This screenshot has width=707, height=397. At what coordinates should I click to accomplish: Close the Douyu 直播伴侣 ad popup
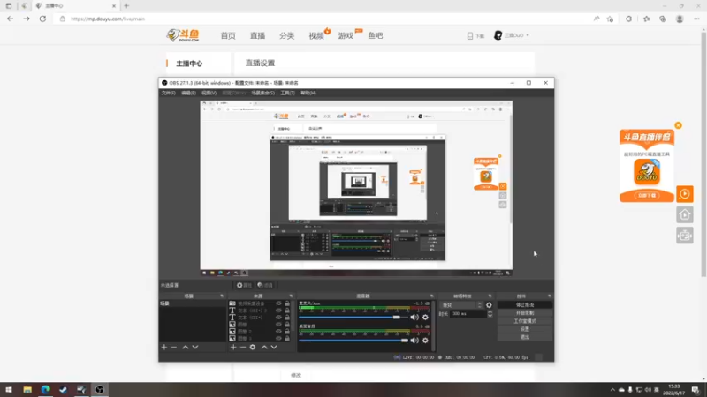pos(678,125)
